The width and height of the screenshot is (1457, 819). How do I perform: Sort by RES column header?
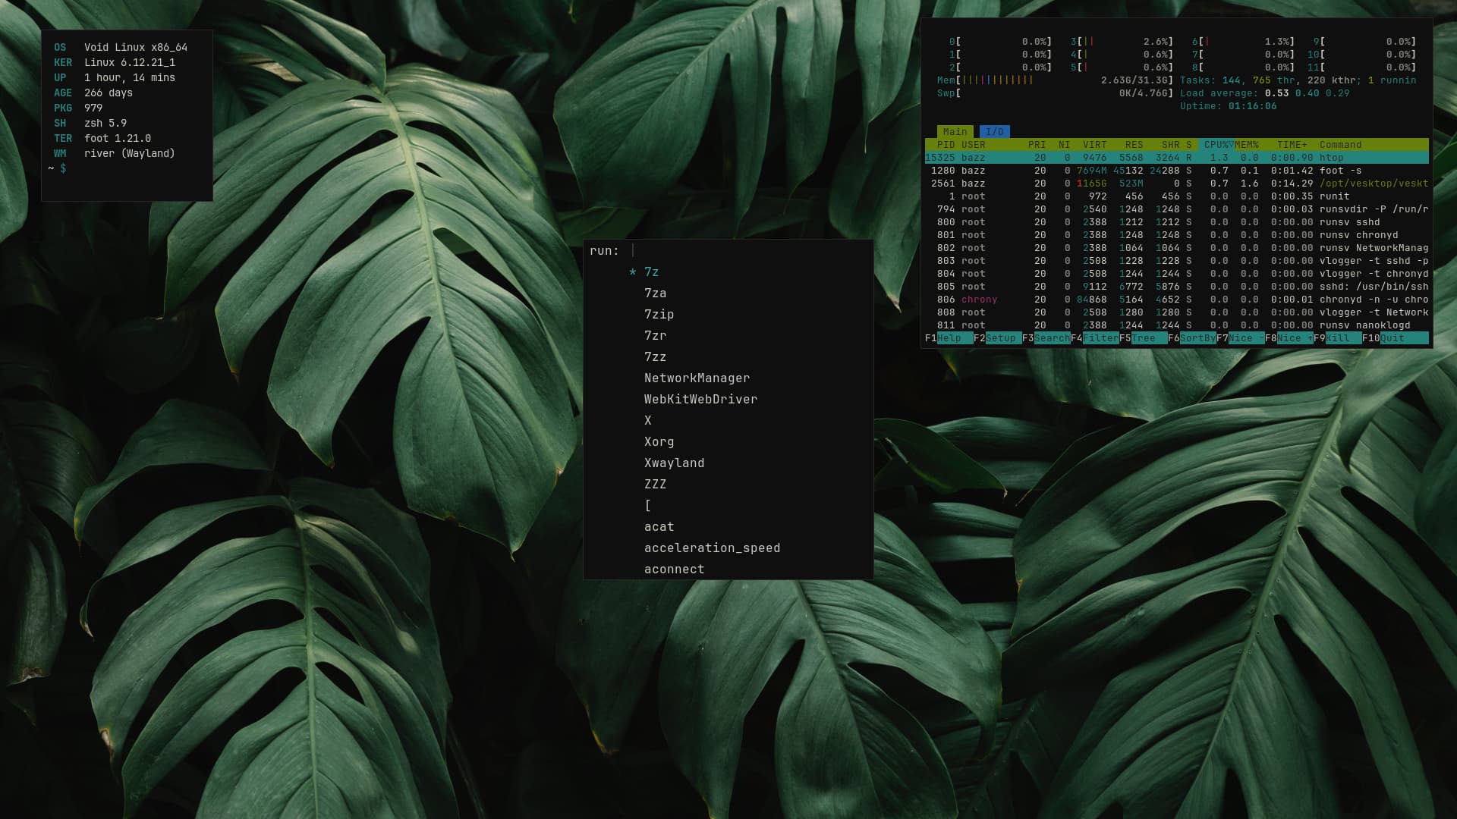tap(1134, 145)
